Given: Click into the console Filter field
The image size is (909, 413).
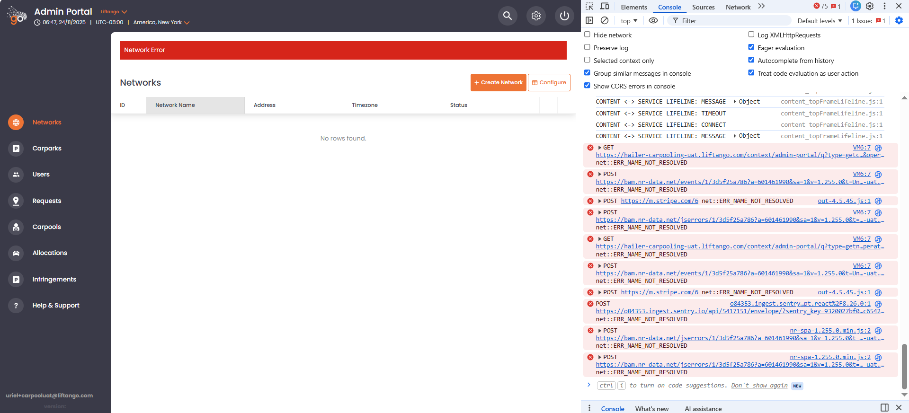Looking at the screenshot, I should pyautogui.click(x=730, y=21).
